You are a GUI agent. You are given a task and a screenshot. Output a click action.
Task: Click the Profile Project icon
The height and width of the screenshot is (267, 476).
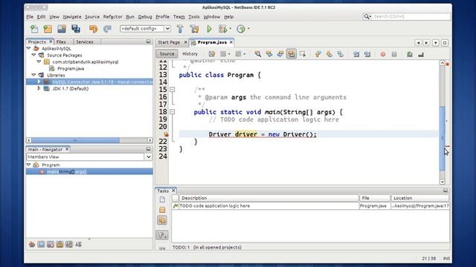[x=241, y=29]
